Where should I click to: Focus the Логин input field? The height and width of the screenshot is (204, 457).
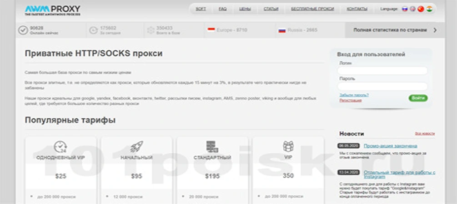382,71
